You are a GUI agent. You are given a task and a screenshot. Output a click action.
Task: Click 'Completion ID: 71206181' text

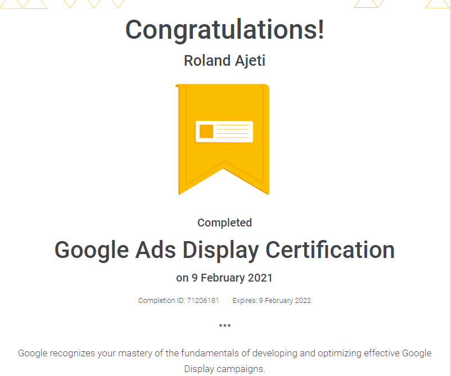click(179, 300)
